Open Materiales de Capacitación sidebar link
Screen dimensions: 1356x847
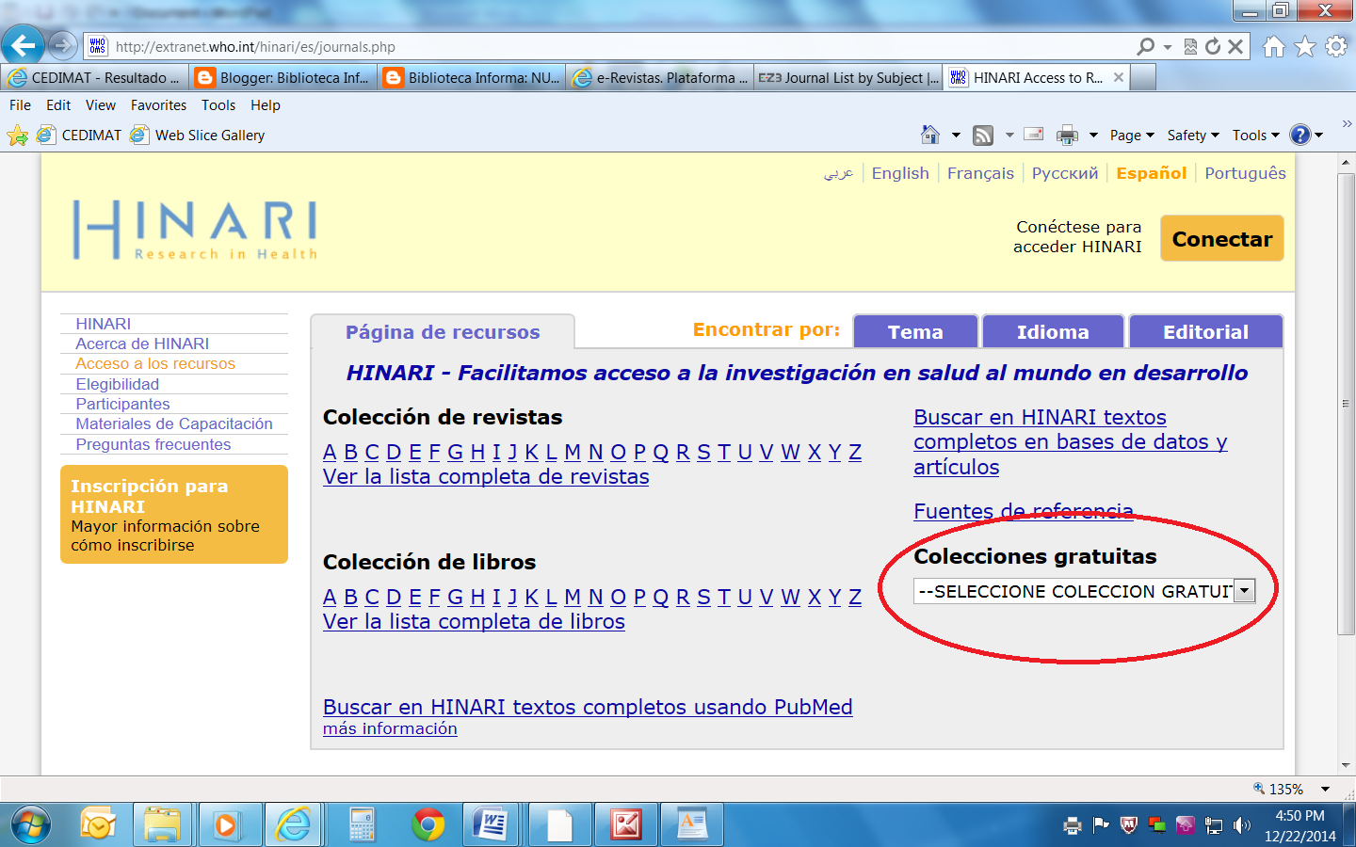point(174,424)
